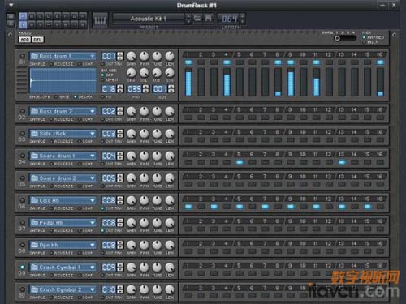Toggle step 5 on the Snare drum 1 row
This screenshot has height=304, width=406.
tap(240, 162)
